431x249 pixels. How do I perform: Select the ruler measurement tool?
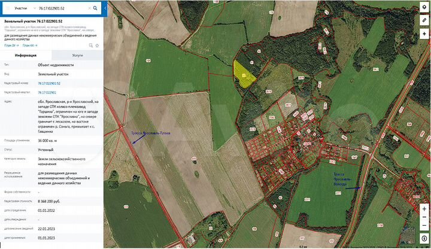click(x=424, y=21)
